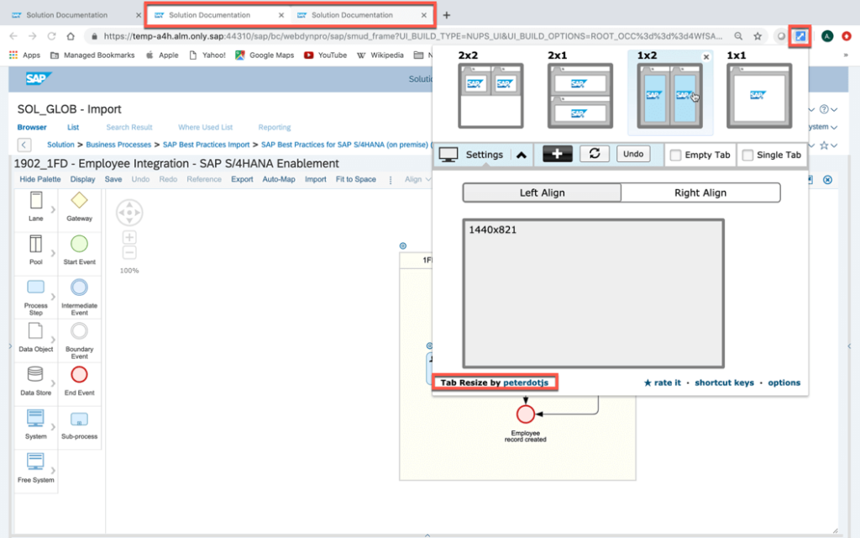Pick the Gateway diamond icon
Viewport: 860px width, 538px height.
coord(79,200)
